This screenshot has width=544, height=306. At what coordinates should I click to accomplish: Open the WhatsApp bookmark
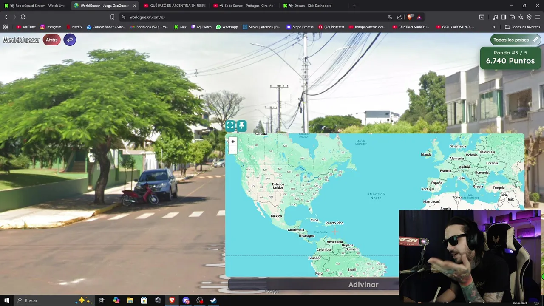227,27
